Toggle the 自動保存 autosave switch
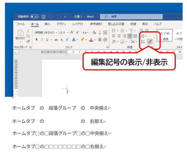187x157 pixels. 35,16
